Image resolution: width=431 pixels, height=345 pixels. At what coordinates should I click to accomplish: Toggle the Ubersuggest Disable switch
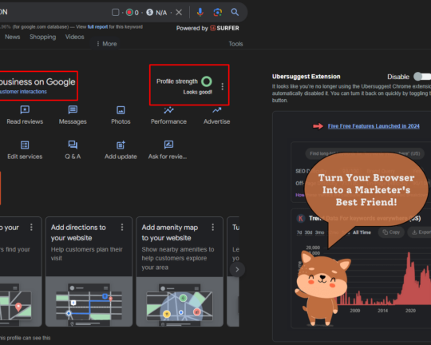[x=422, y=77]
